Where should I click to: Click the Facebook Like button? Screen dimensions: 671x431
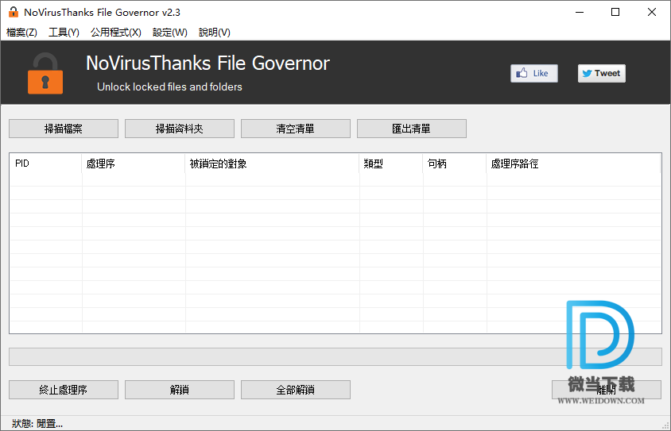tap(533, 74)
